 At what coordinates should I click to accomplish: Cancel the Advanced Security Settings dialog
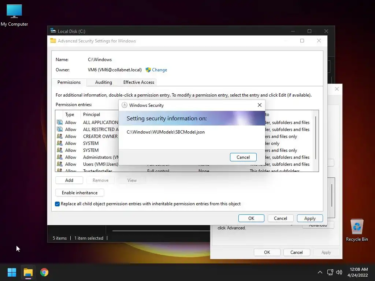click(x=281, y=218)
